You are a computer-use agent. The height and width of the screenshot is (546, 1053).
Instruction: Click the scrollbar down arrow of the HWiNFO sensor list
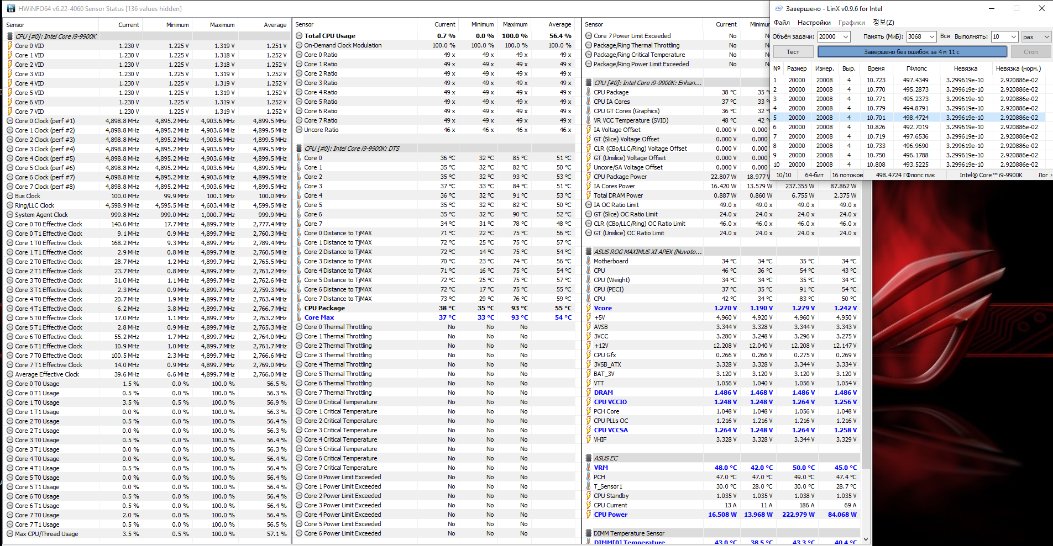(866, 539)
